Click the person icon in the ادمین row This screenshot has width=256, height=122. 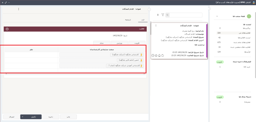(141, 60)
